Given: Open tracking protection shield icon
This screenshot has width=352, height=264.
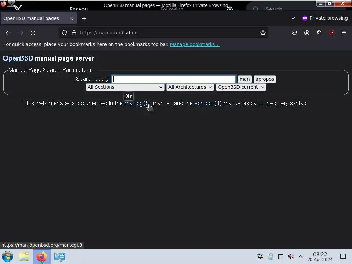Looking at the screenshot, I should click(64, 33).
